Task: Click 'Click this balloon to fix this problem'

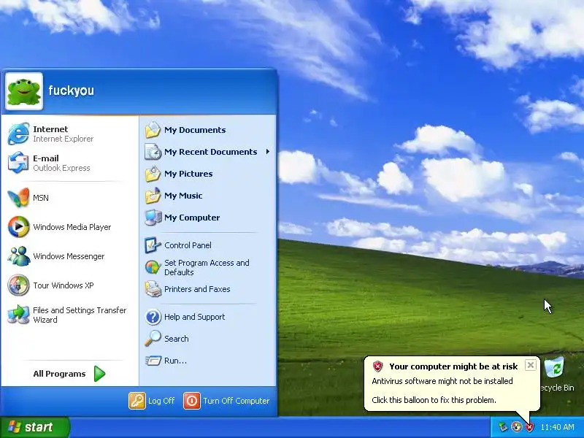Action: (434, 400)
